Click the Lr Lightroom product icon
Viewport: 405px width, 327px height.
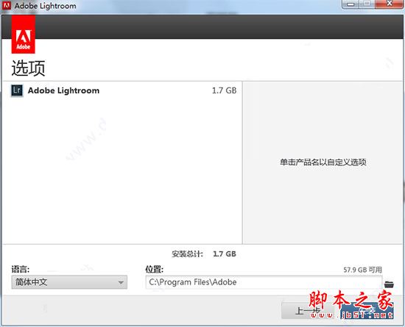tap(17, 90)
